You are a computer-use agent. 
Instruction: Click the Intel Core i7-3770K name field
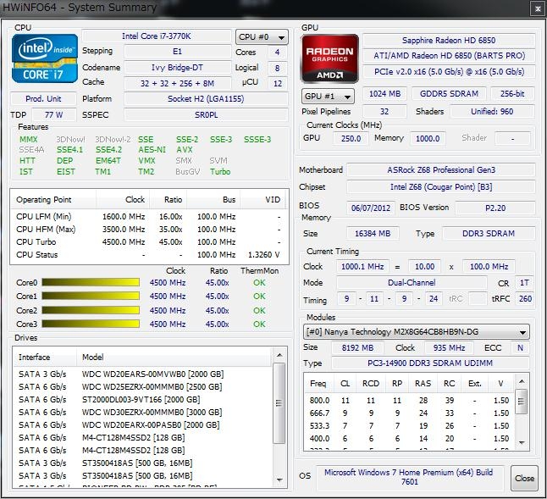(157, 37)
